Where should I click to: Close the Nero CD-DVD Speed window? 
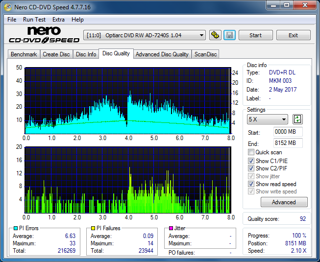[305, 5]
